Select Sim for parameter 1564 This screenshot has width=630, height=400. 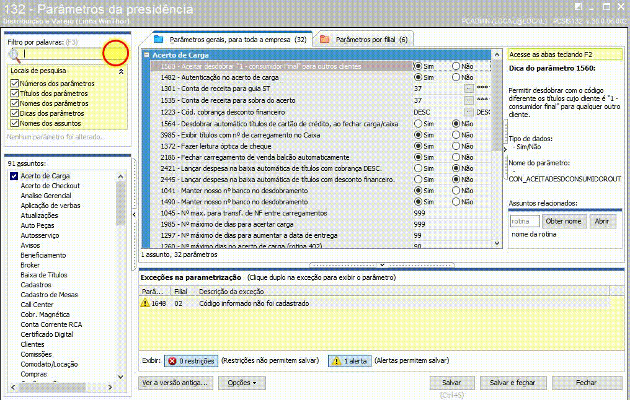(419, 124)
